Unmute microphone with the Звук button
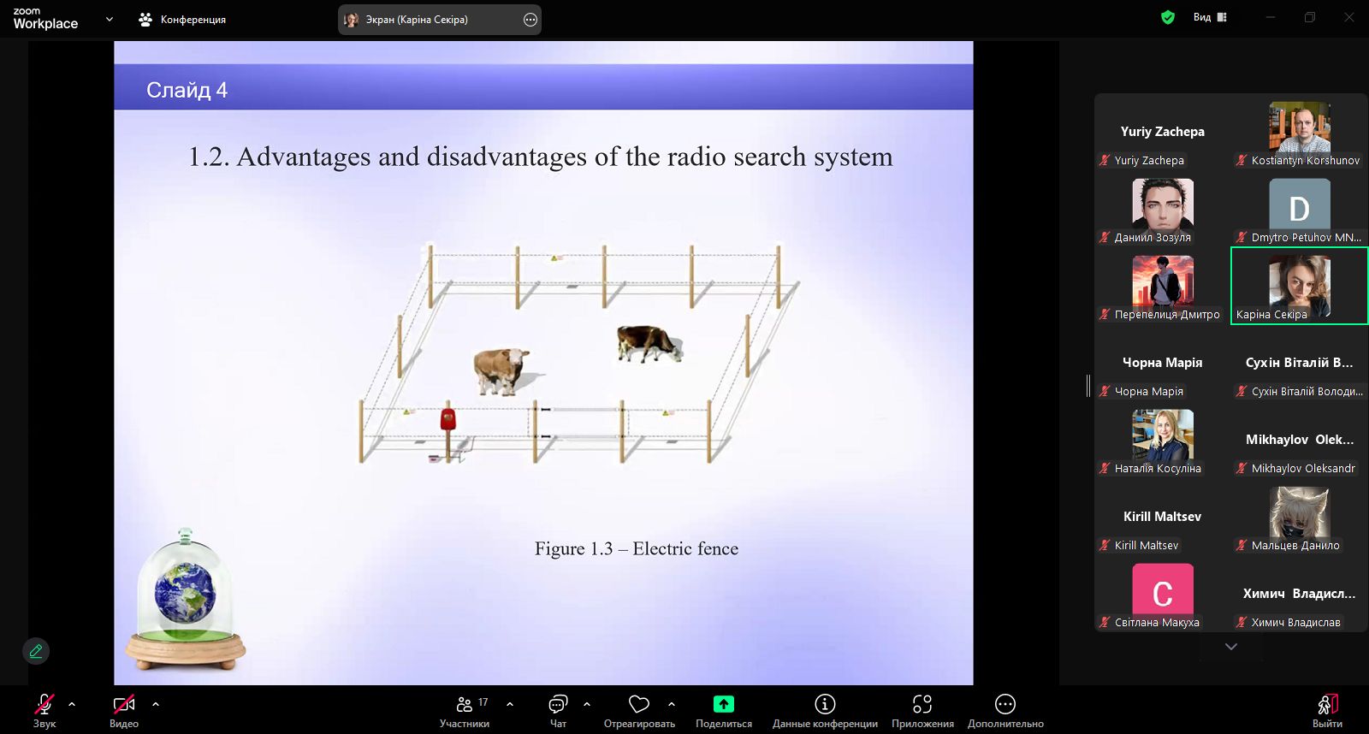Viewport: 1369px width, 734px height. 44,711
